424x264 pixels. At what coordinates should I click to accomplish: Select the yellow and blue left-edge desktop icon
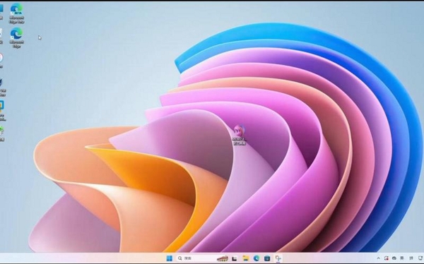tap(2, 109)
